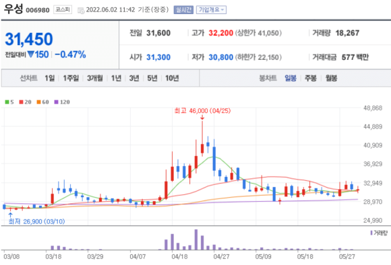Click the 거래대금 value 577 백만
391x265 pixels.
(x=355, y=57)
